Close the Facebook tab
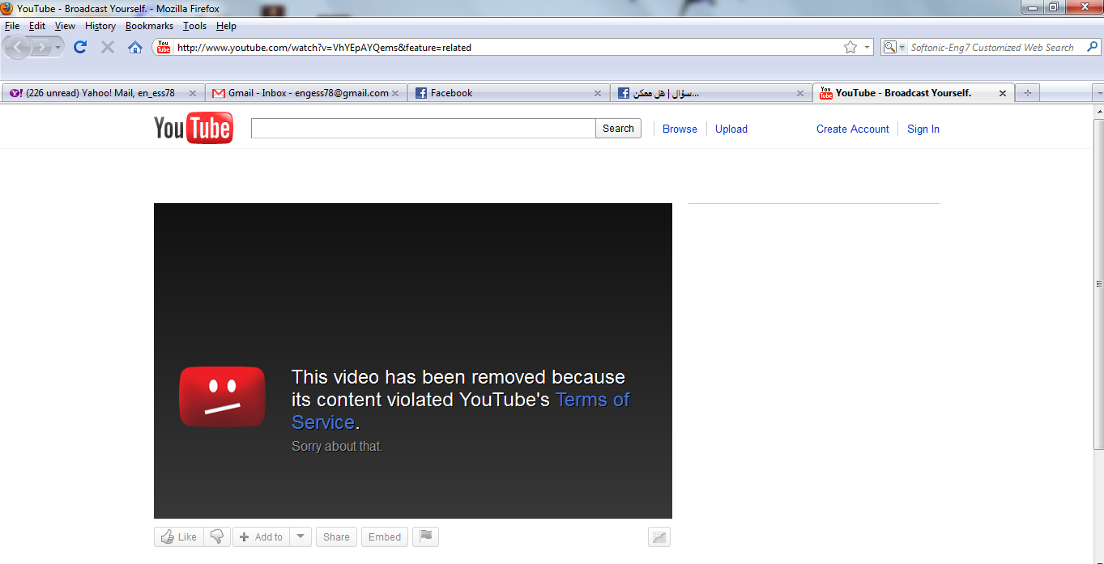The width and height of the screenshot is (1104, 564). (x=598, y=93)
